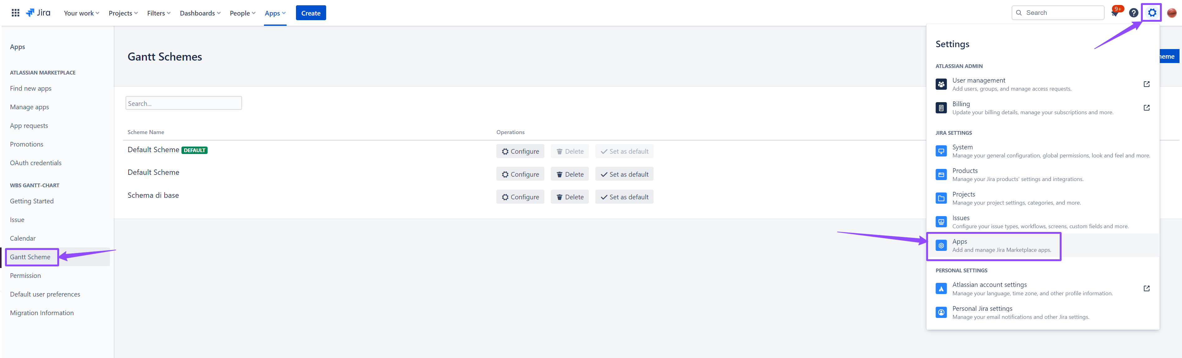1182x358 pixels.
Task: Expand the Your work dropdown
Action: point(81,13)
